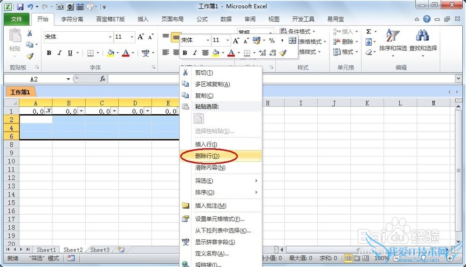Click the 排序和筛选 sort and filter icon
Image resolution: width=466 pixels, height=267 pixels.
point(392,35)
